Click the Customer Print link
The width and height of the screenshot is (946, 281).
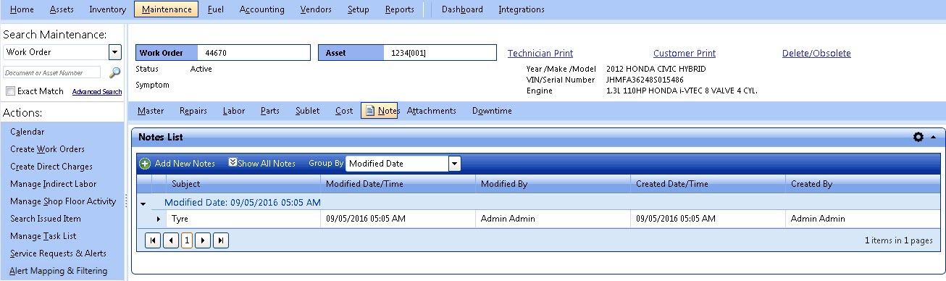pos(685,54)
